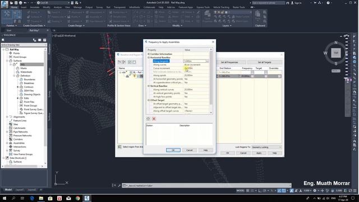Expand the Corridor Information group
The width and height of the screenshot is (359, 202).
click(x=148, y=54)
